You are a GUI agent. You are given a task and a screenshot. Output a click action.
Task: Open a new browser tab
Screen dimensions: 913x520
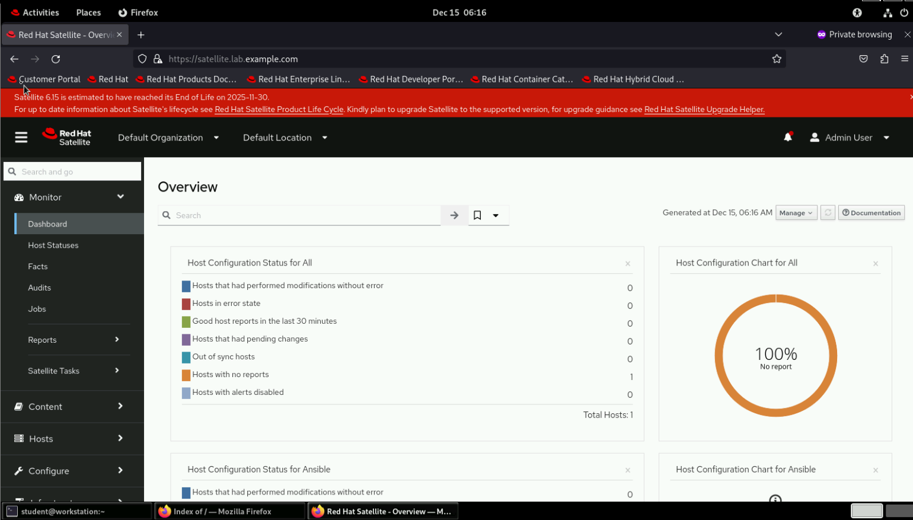(141, 35)
